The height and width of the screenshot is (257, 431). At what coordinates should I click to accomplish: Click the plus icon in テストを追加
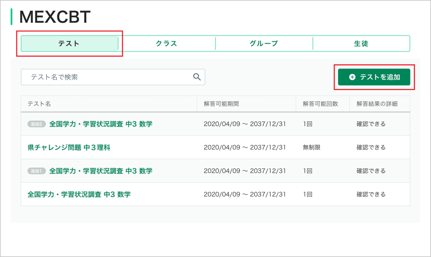[352, 77]
